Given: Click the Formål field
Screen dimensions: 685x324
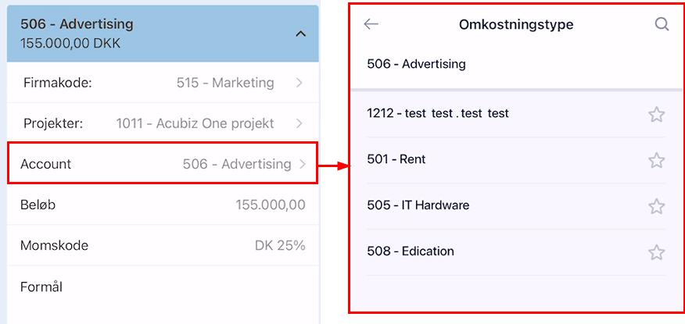Looking at the screenshot, I should (x=163, y=287).
